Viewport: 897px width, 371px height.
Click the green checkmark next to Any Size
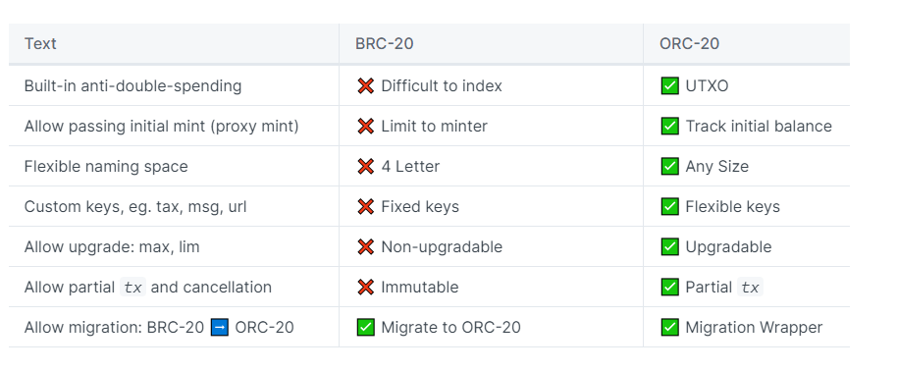pos(669,167)
